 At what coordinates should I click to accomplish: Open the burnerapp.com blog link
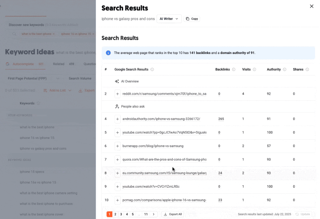coord(153,146)
